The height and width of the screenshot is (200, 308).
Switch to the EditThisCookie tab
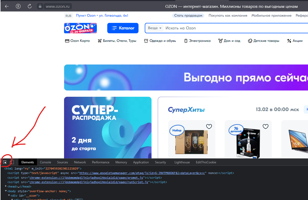206,162
